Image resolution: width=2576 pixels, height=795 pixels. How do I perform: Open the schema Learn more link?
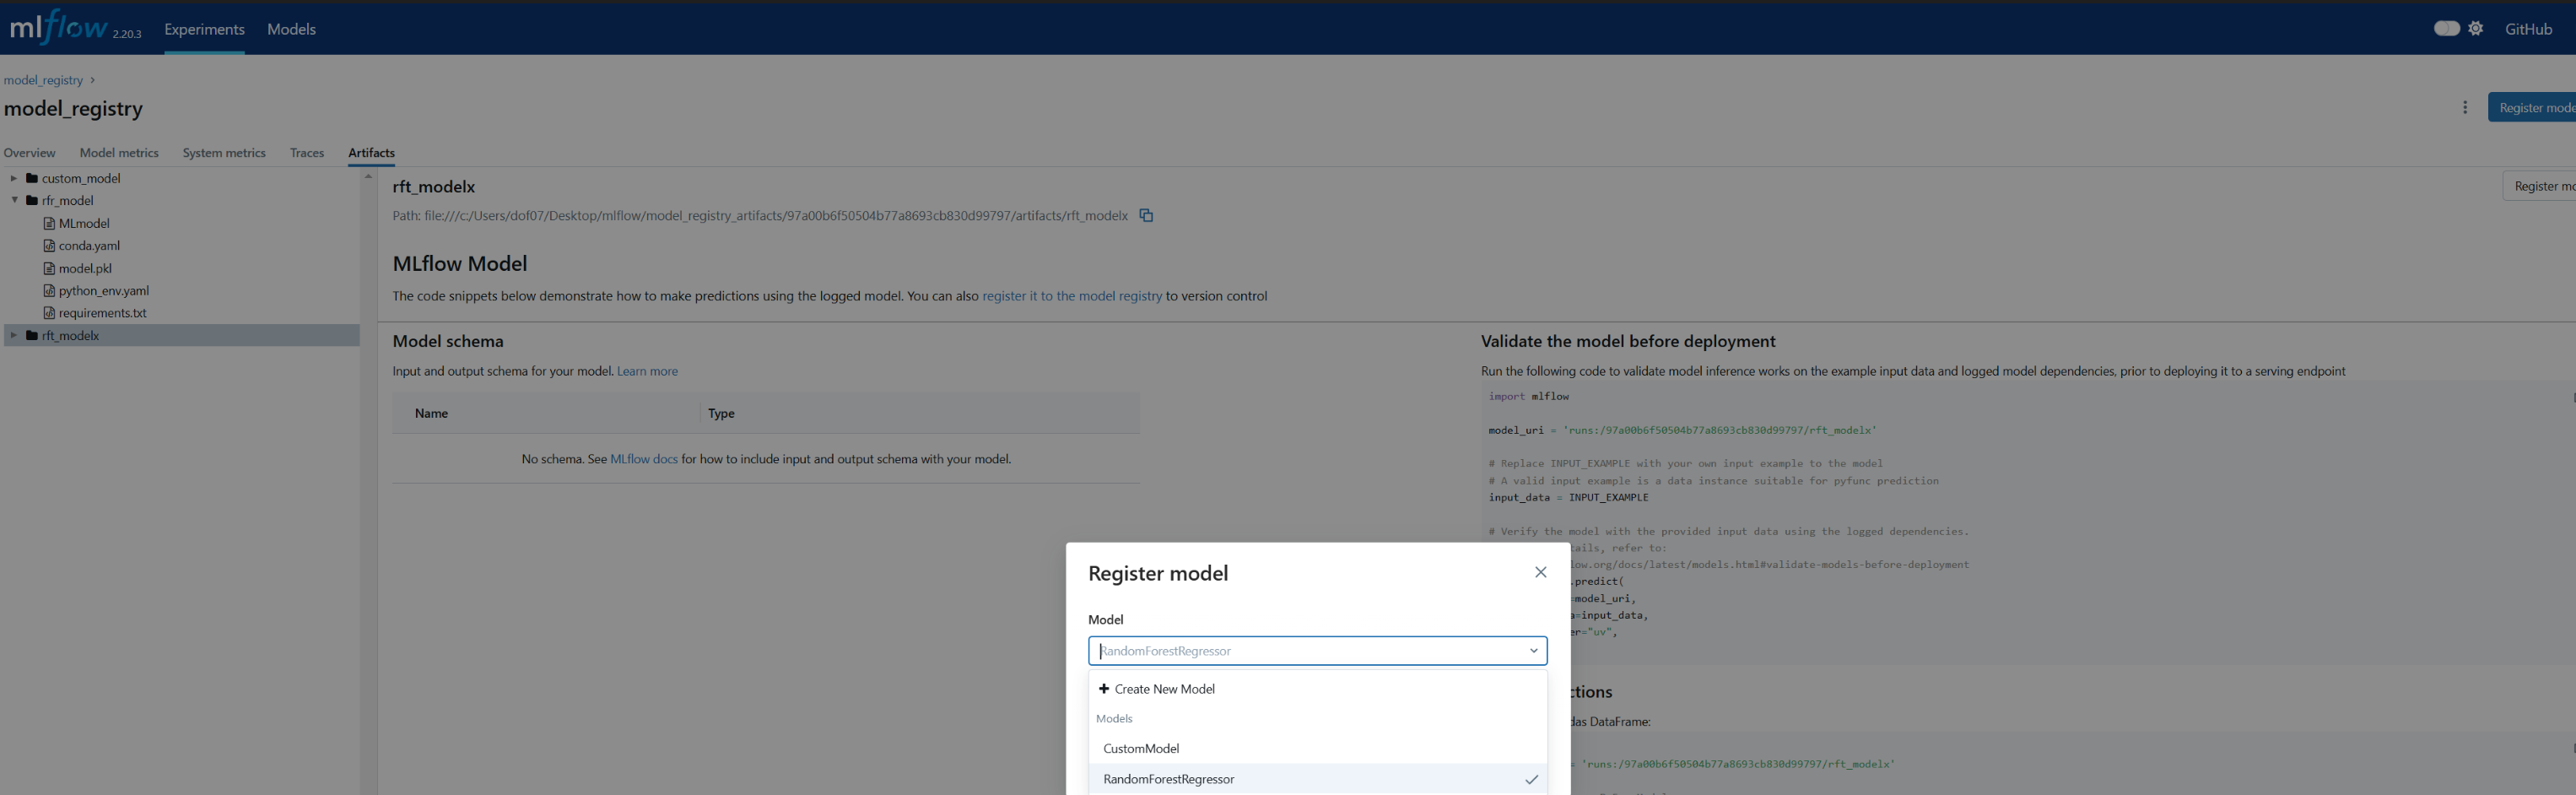click(x=647, y=371)
